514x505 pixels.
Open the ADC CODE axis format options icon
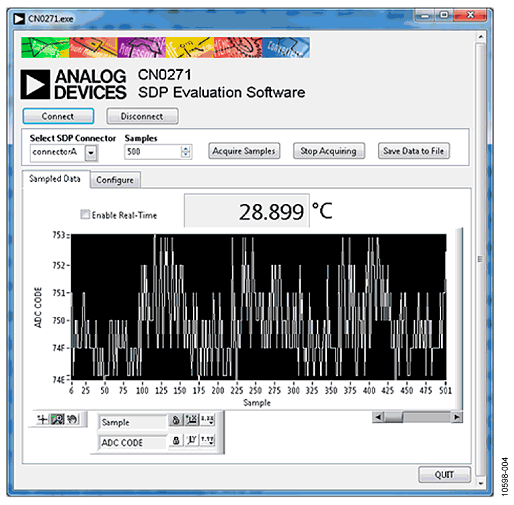coord(208,440)
